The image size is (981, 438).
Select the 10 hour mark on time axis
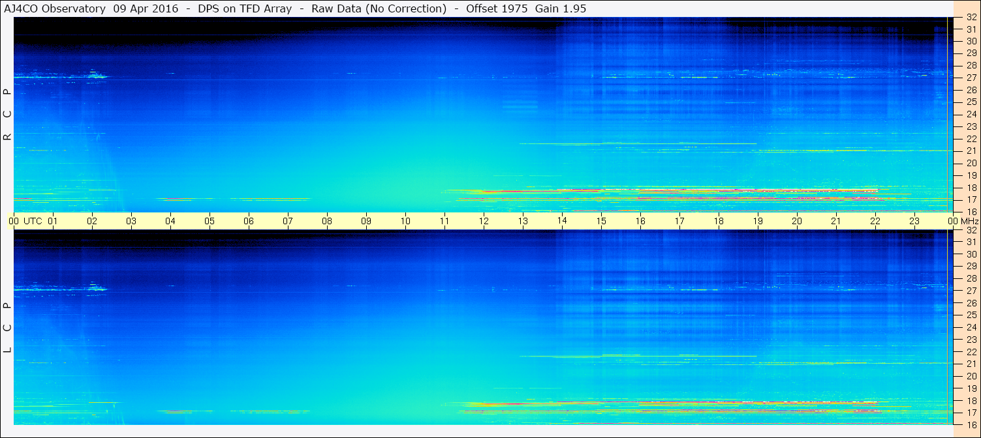click(405, 221)
